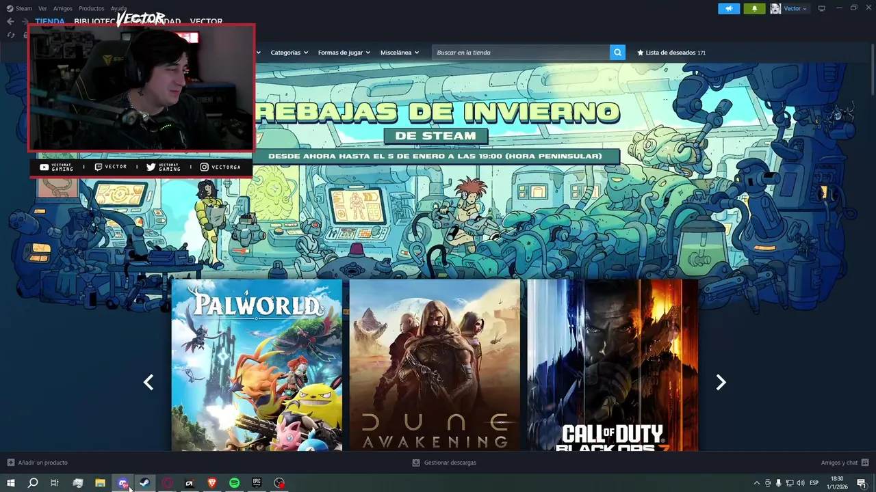Go back with the left navigation arrow

(10, 21)
